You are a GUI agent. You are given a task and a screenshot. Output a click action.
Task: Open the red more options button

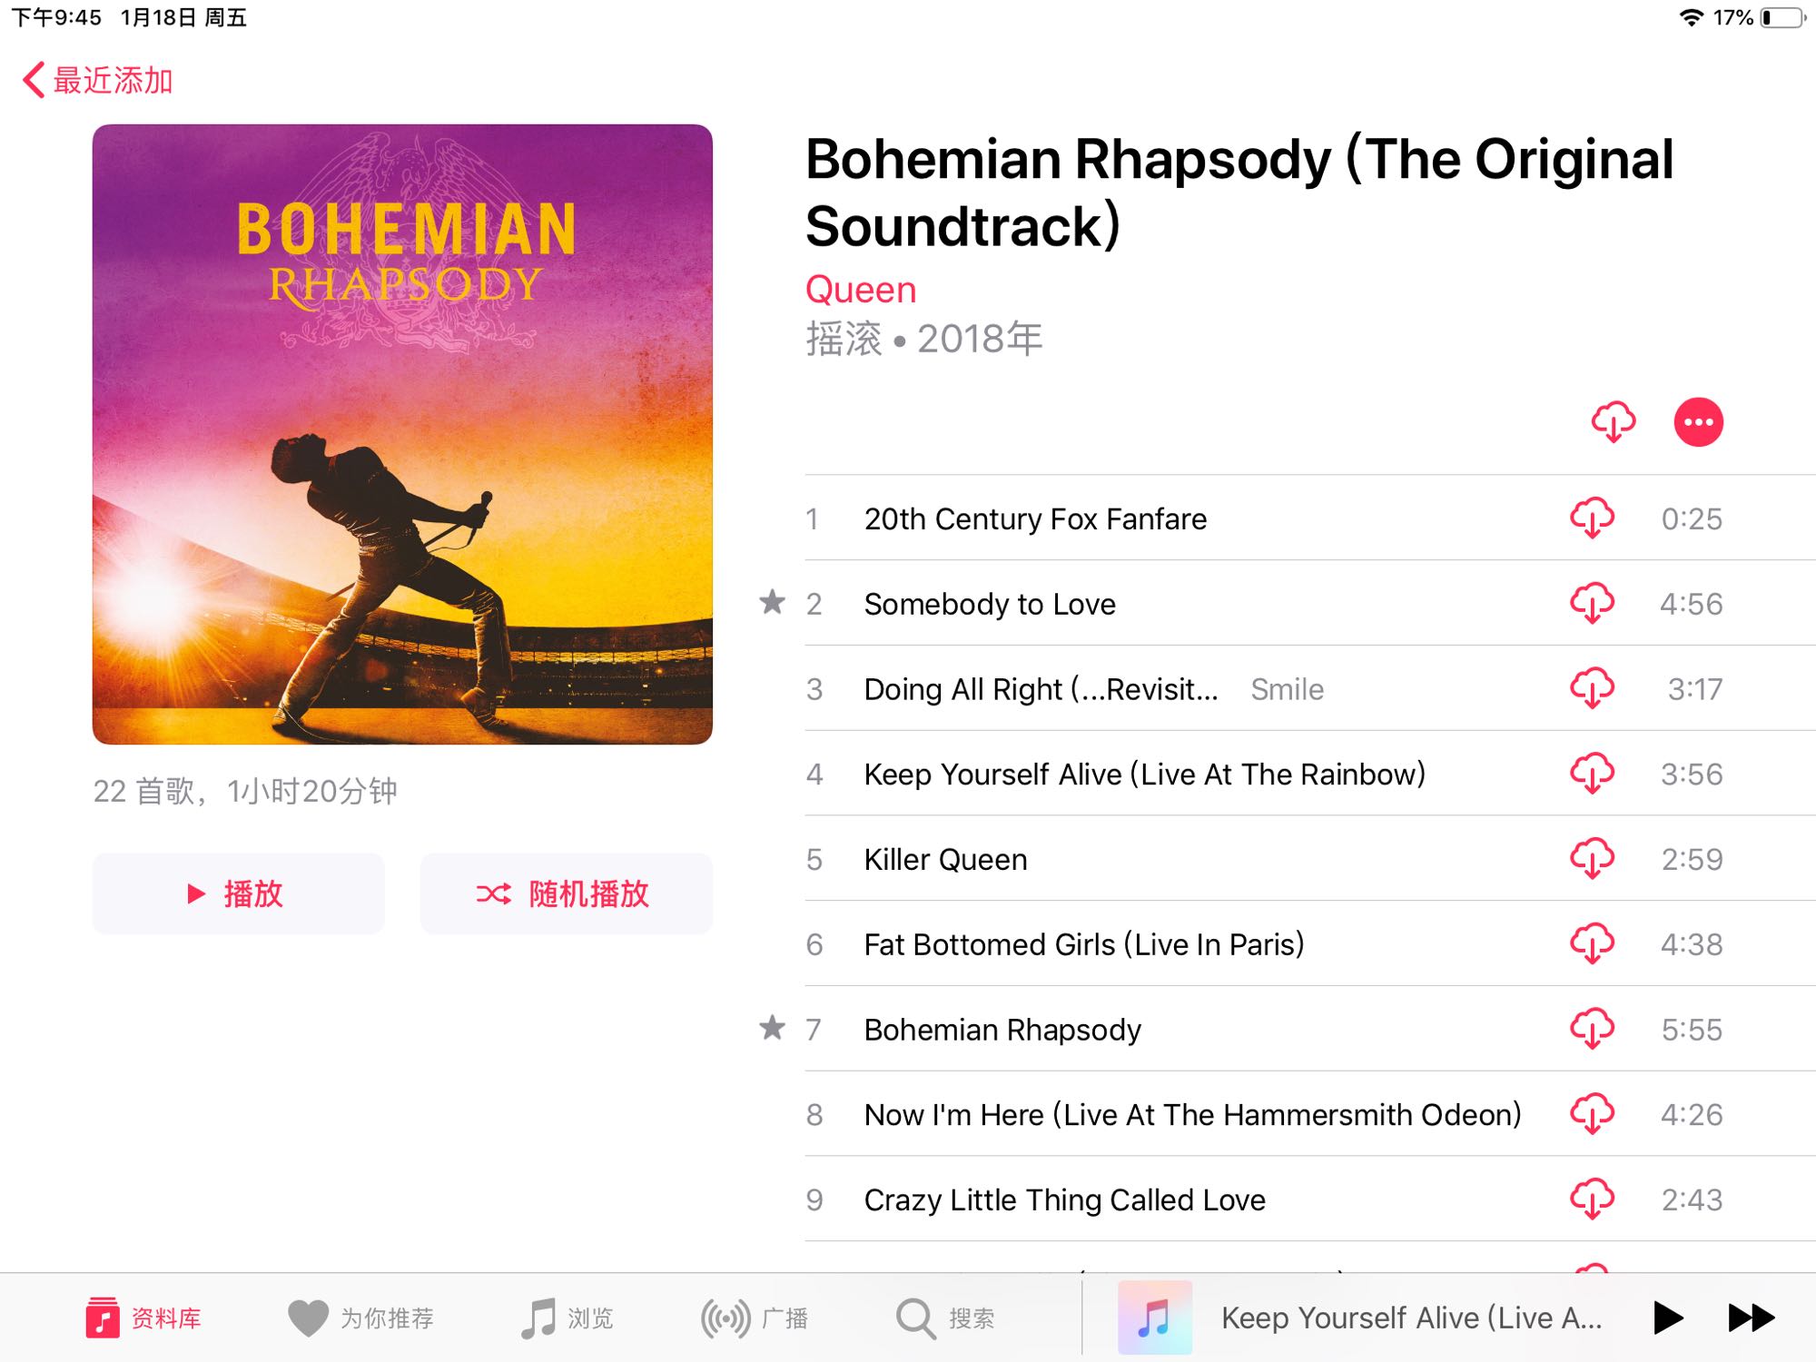point(1698,422)
